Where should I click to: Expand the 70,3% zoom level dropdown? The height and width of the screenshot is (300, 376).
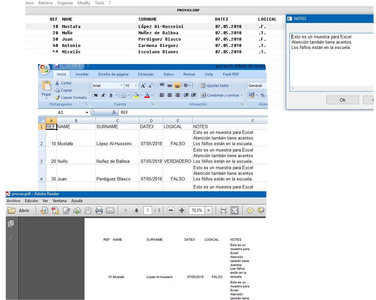(209, 210)
